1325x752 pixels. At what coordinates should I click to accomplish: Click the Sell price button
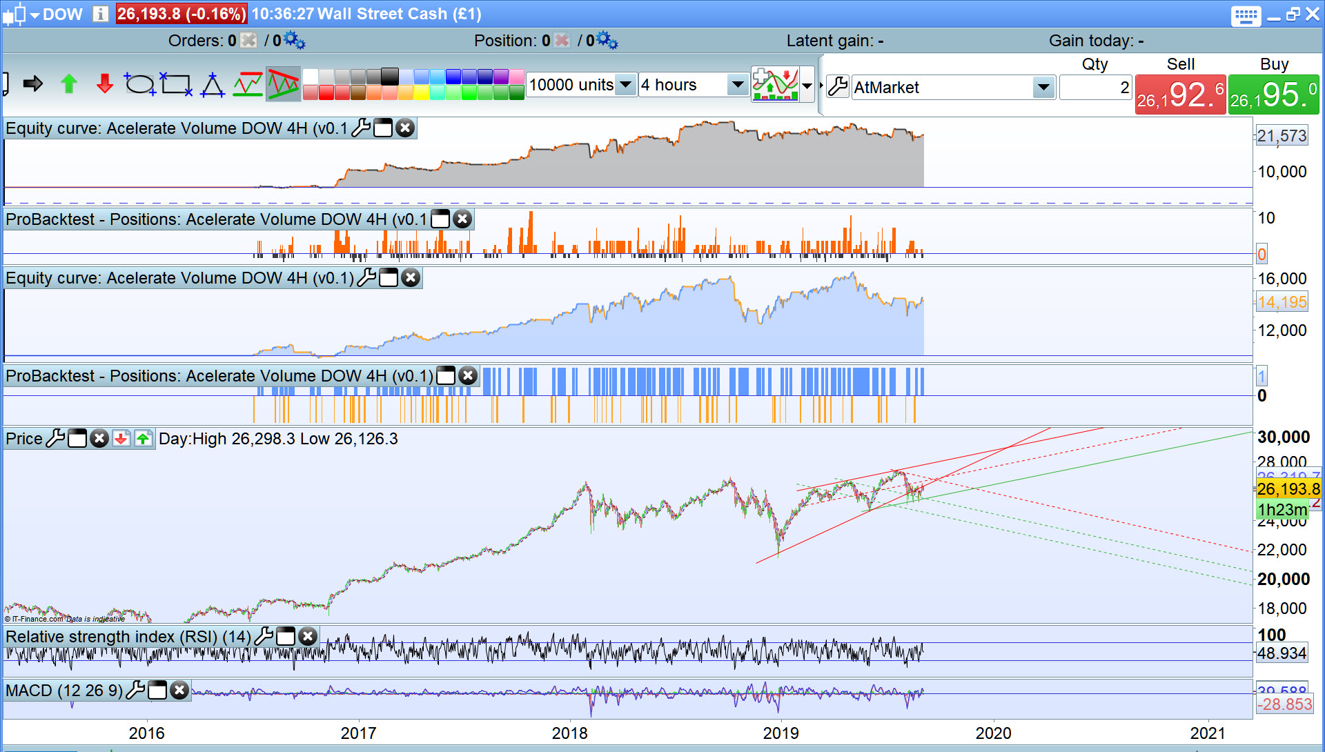click(x=1180, y=95)
